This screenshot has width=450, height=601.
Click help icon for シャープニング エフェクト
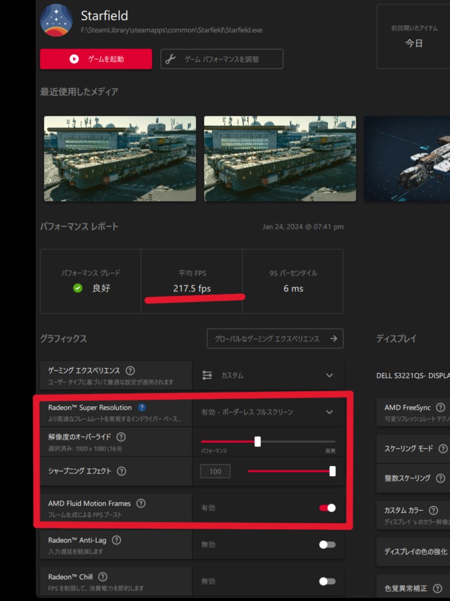coord(121,471)
